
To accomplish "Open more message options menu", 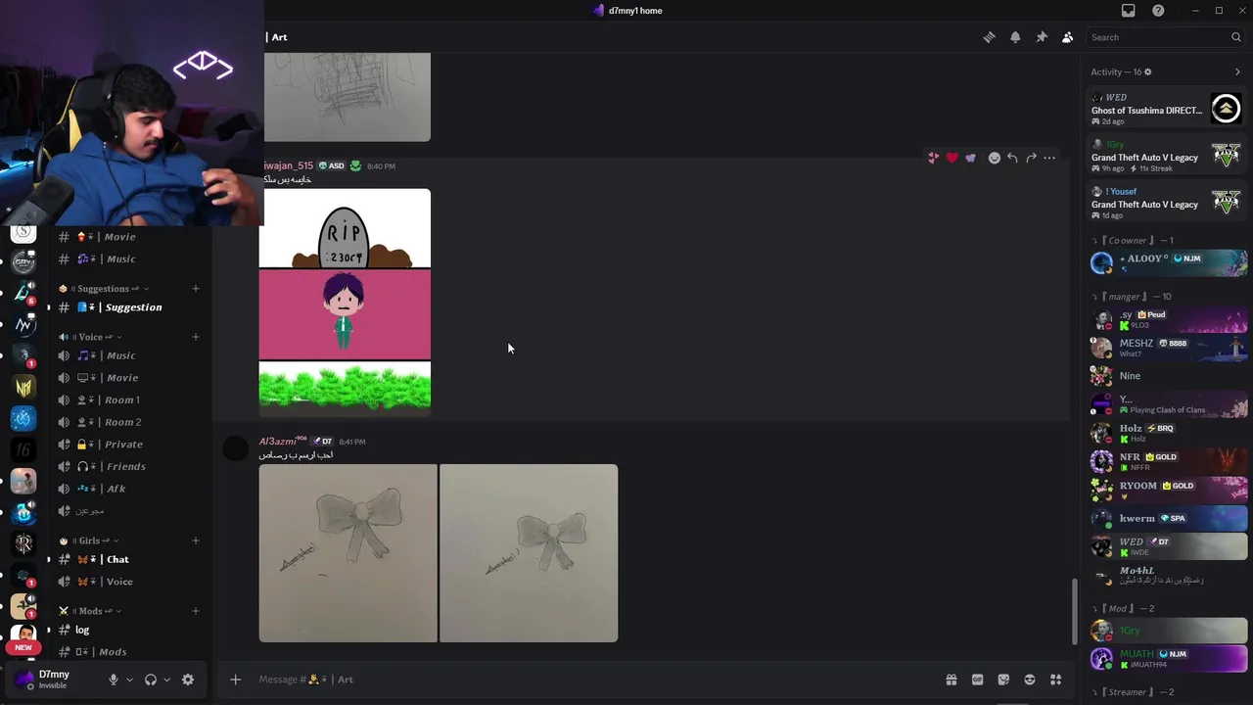I will (1049, 158).
